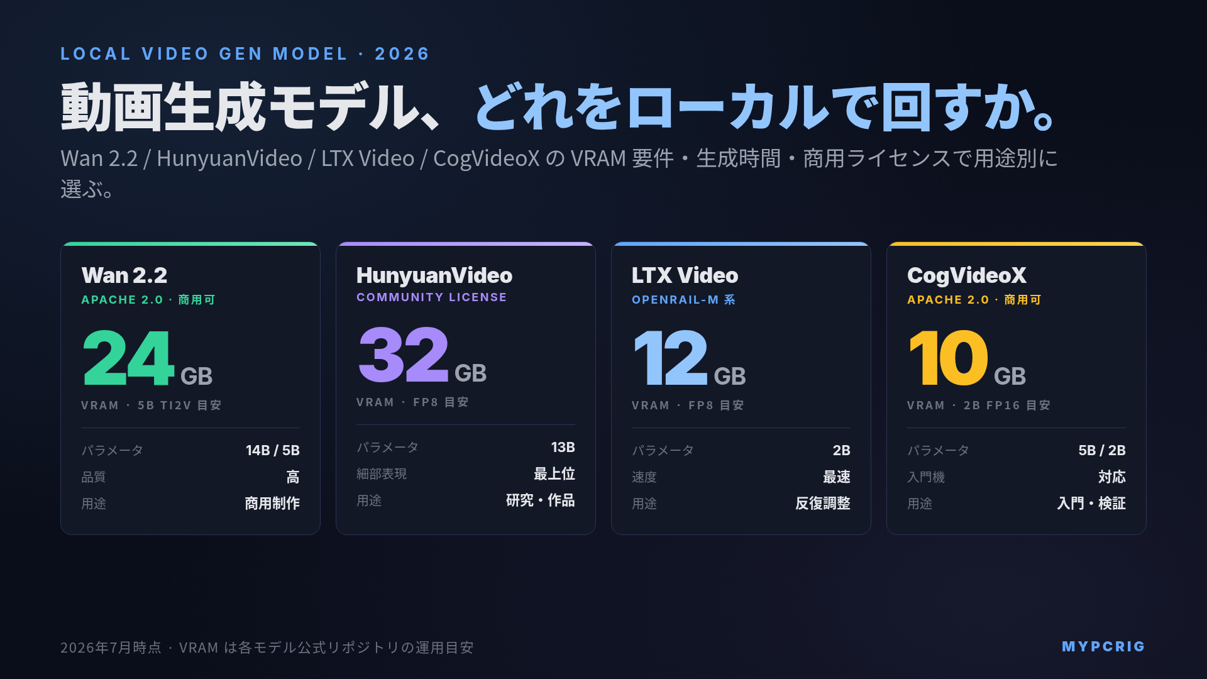This screenshot has height=679, width=1207.
Task: Click the 'GB' unit next to 32
Action: click(470, 373)
